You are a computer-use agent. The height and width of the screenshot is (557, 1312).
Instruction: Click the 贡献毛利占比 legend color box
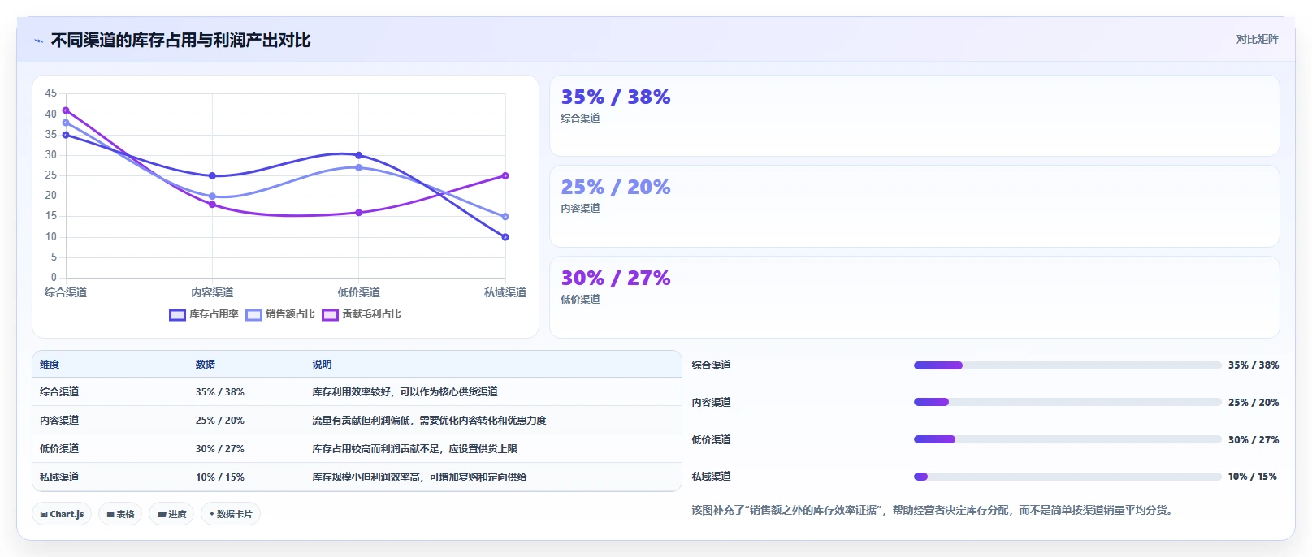pyautogui.click(x=330, y=315)
